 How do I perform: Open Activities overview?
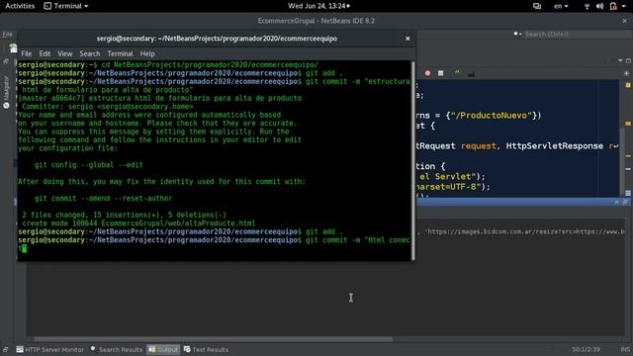[x=20, y=6]
